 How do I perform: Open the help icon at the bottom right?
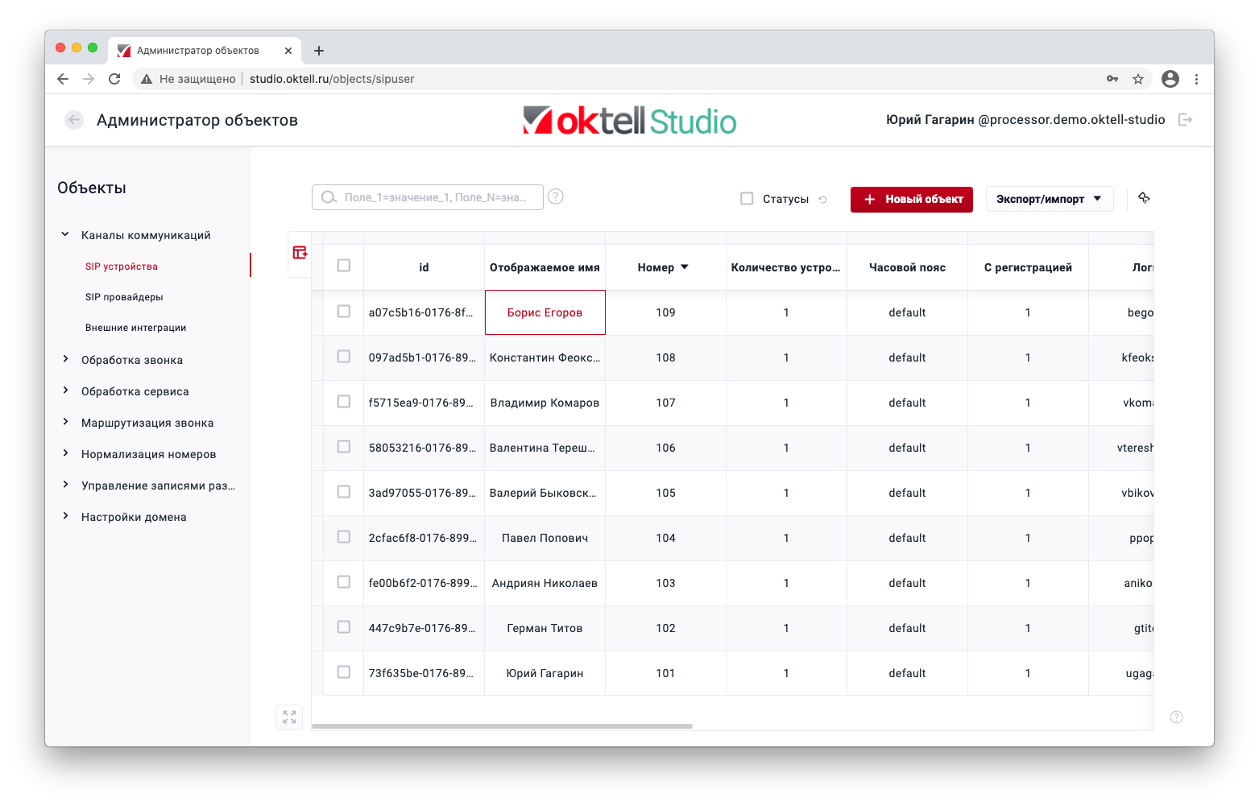[1176, 717]
